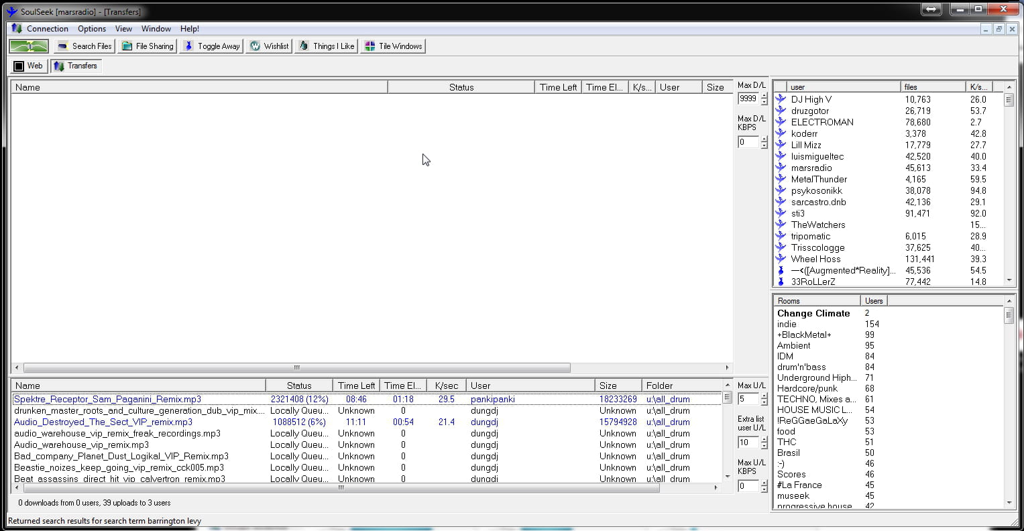Screen dimensions: 1024x531
Task: Open the Options menu
Action: (x=92, y=29)
